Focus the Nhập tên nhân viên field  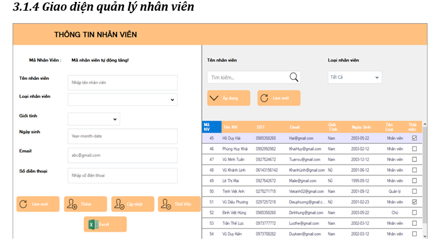coord(123,82)
